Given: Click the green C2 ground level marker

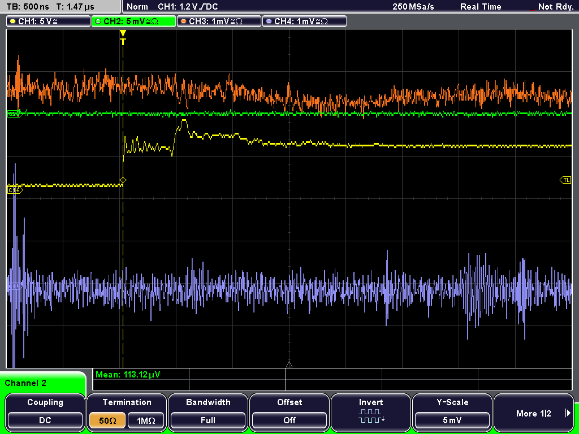Looking at the screenshot, I should click(x=14, y=114).
